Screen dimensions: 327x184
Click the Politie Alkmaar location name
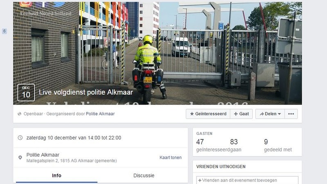(x=43, y=155)
